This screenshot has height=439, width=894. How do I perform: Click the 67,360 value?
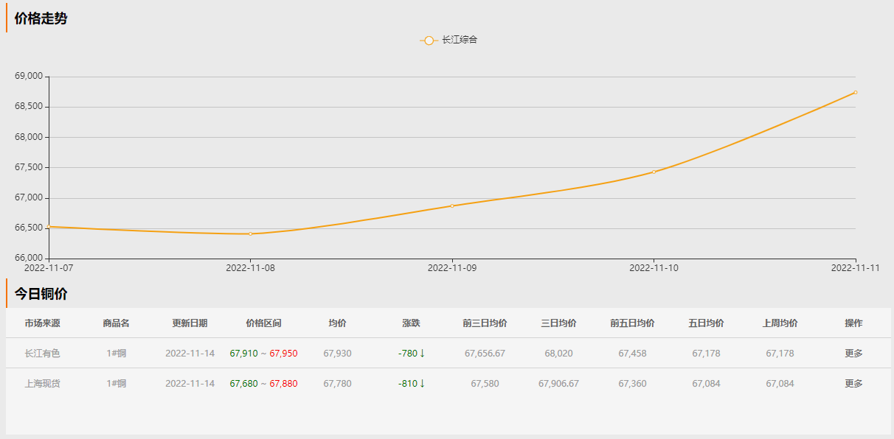coord(632,384)
